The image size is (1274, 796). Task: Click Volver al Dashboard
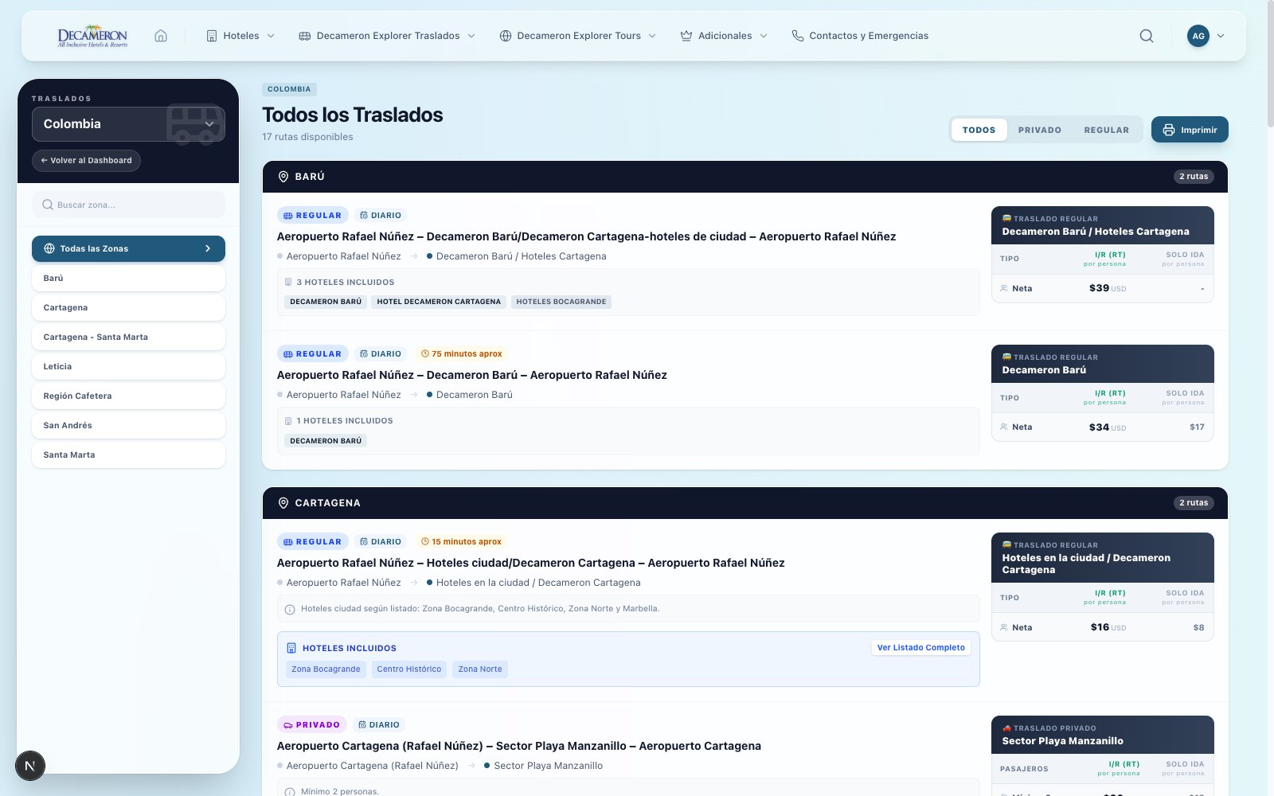click(87, 160)
